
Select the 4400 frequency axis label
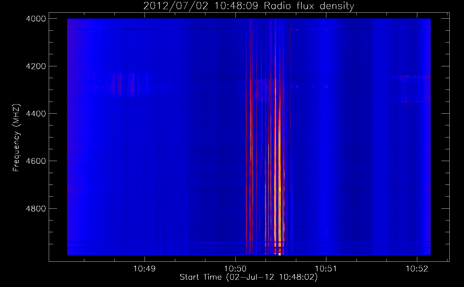point(36,114)
